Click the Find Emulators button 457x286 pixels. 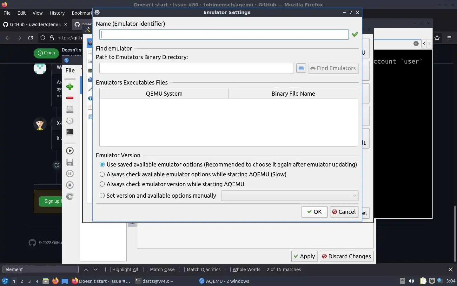click(x=333, y=68)
